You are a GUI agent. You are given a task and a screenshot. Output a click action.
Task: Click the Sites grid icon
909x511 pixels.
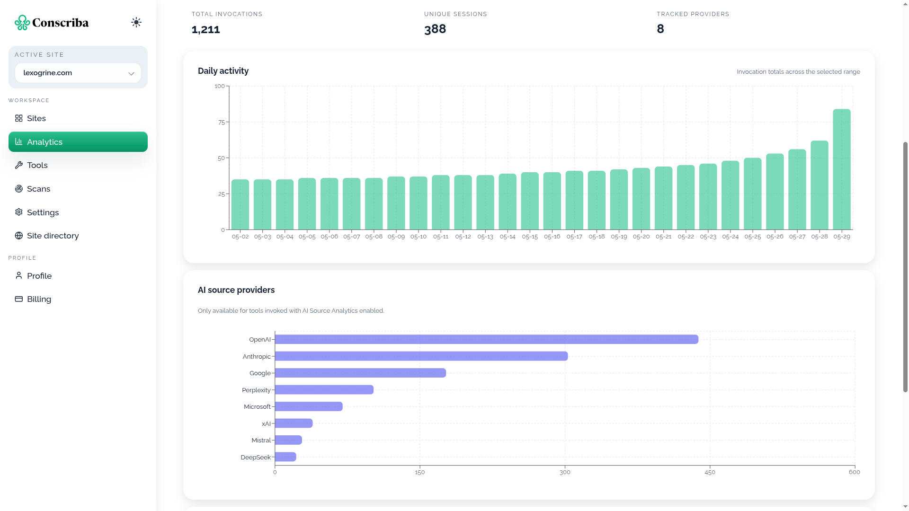pyautogui.click(x=19, y=118)
